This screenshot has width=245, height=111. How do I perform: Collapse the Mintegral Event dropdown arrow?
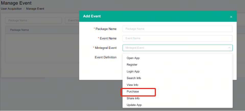[229, 48]
